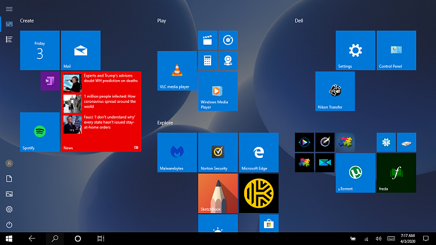The height and width of the screenshot is (245, 436).
Task: Open the user account icon in the sidebar
Action: point(9,163)
